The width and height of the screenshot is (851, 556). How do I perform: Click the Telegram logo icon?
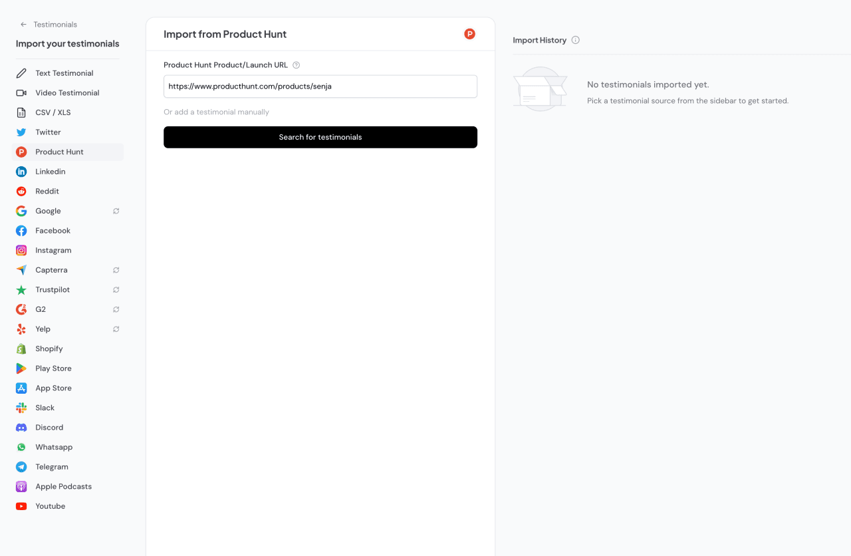pyautogui.click(x=21, y=467)
